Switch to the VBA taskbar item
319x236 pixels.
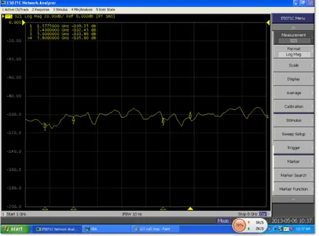click(106, 229)
